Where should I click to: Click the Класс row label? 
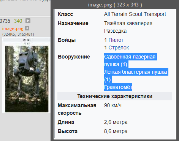point(65,14)
